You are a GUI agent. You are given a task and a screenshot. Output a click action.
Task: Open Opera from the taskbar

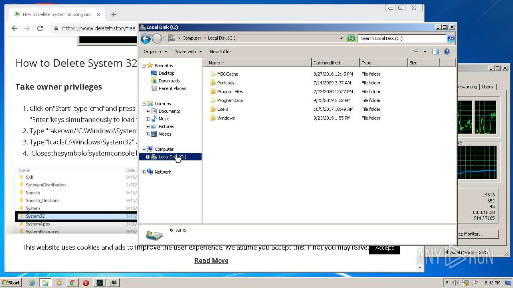point(86,283)
